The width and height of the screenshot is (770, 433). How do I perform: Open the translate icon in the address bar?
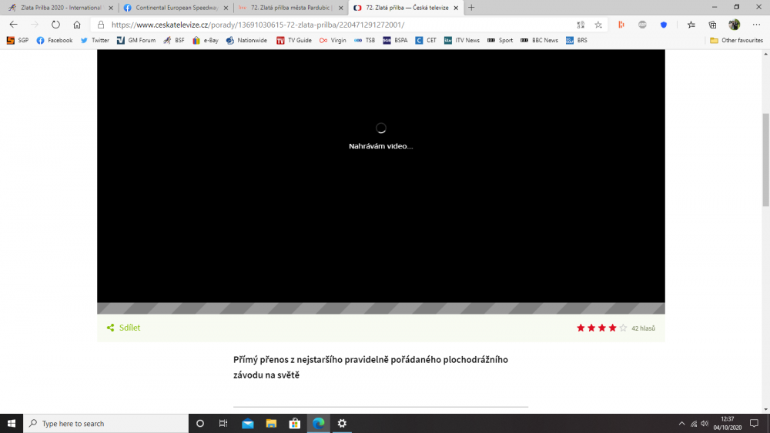tap(581, 25)
